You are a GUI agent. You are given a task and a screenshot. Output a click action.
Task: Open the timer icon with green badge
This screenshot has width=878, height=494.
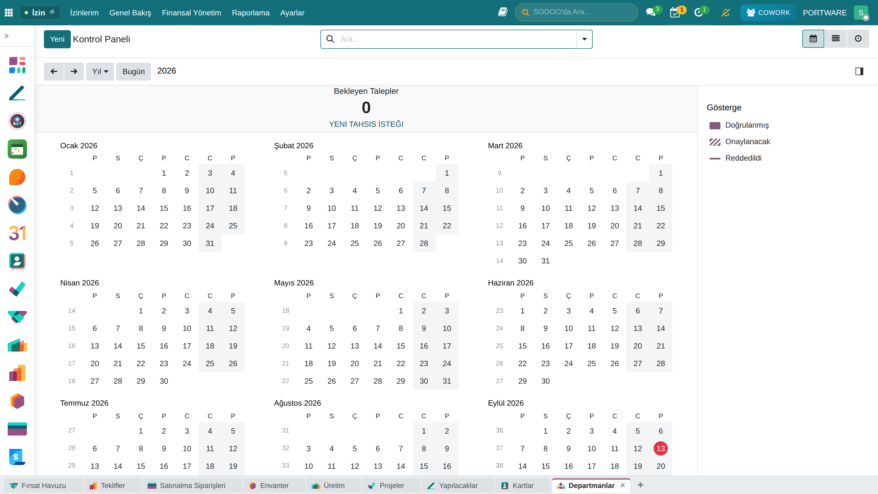(x=699, y=13)
